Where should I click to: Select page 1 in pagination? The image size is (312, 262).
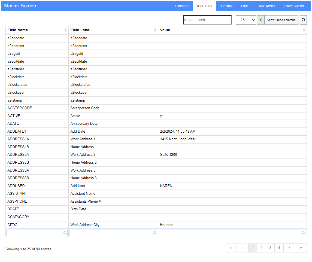coord(253,248)
